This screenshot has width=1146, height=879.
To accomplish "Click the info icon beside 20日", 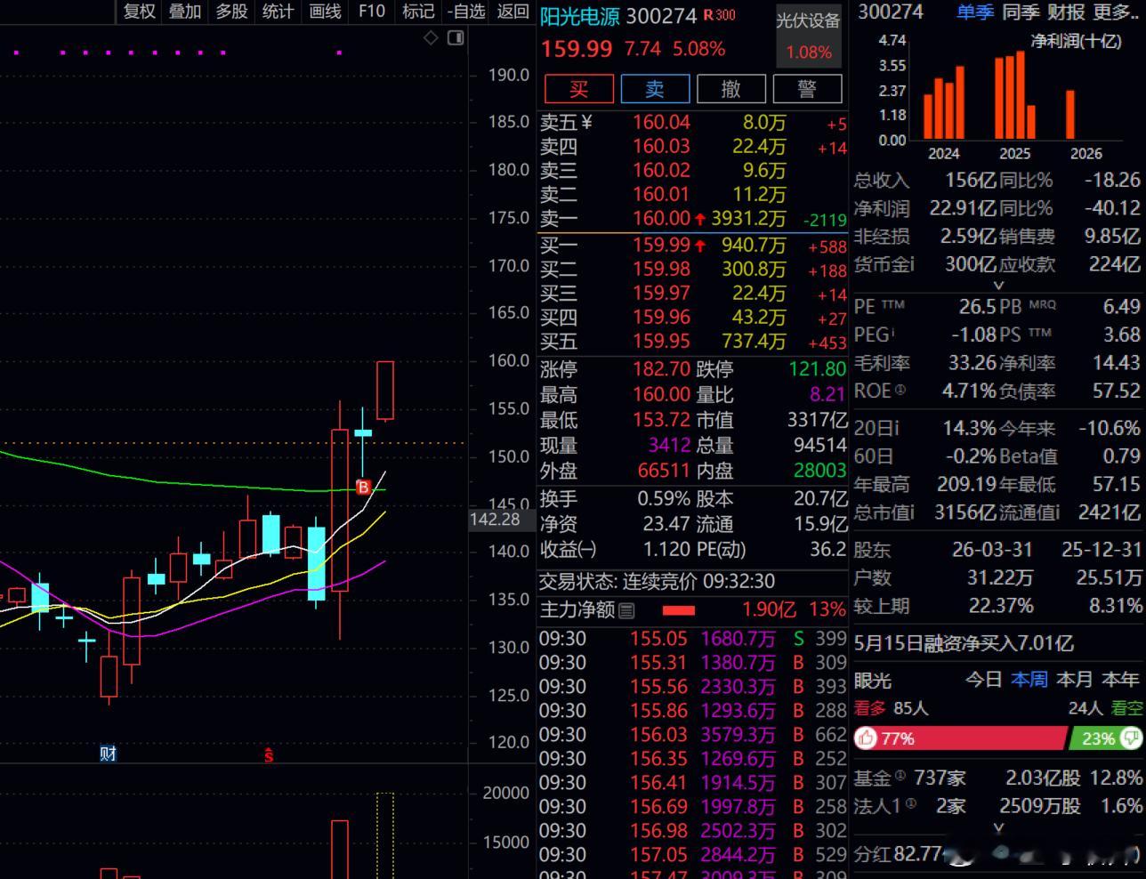I will [x=897, y=428].
